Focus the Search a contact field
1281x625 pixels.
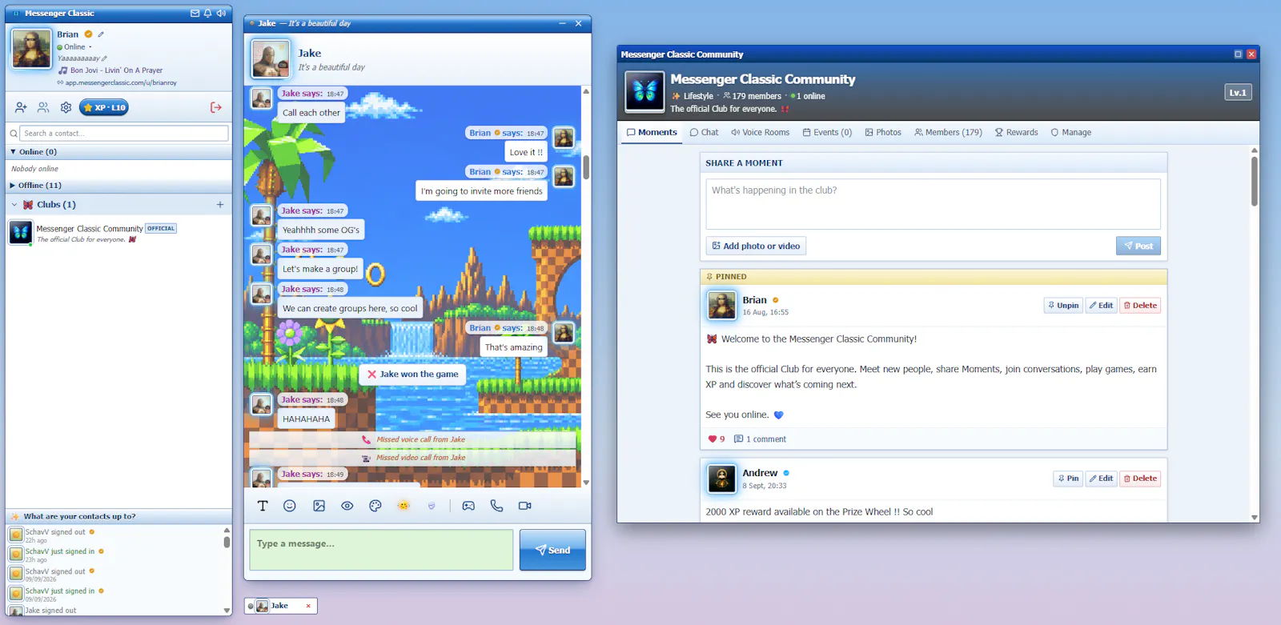click(x=124, y=134)
